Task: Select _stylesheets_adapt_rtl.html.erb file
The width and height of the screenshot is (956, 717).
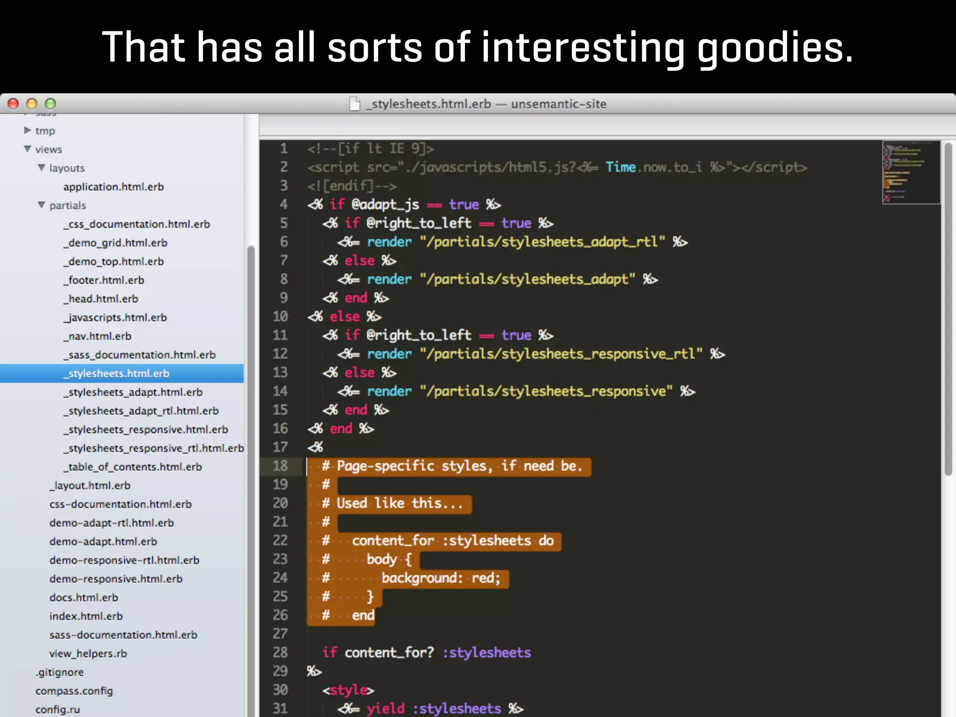Action: pos(141,411)
